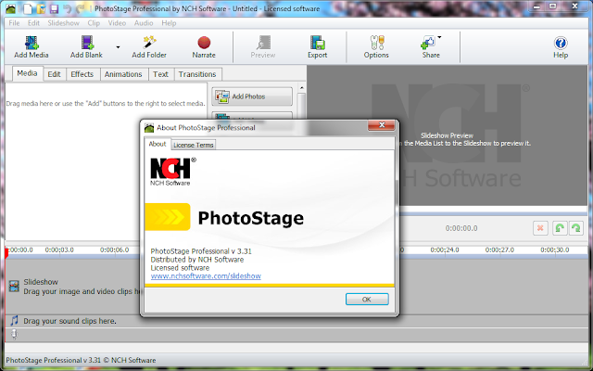Click the NCH Software logo in About dialog
The height and width of the screenshot is (371, 593).
[x=173, y=172]
